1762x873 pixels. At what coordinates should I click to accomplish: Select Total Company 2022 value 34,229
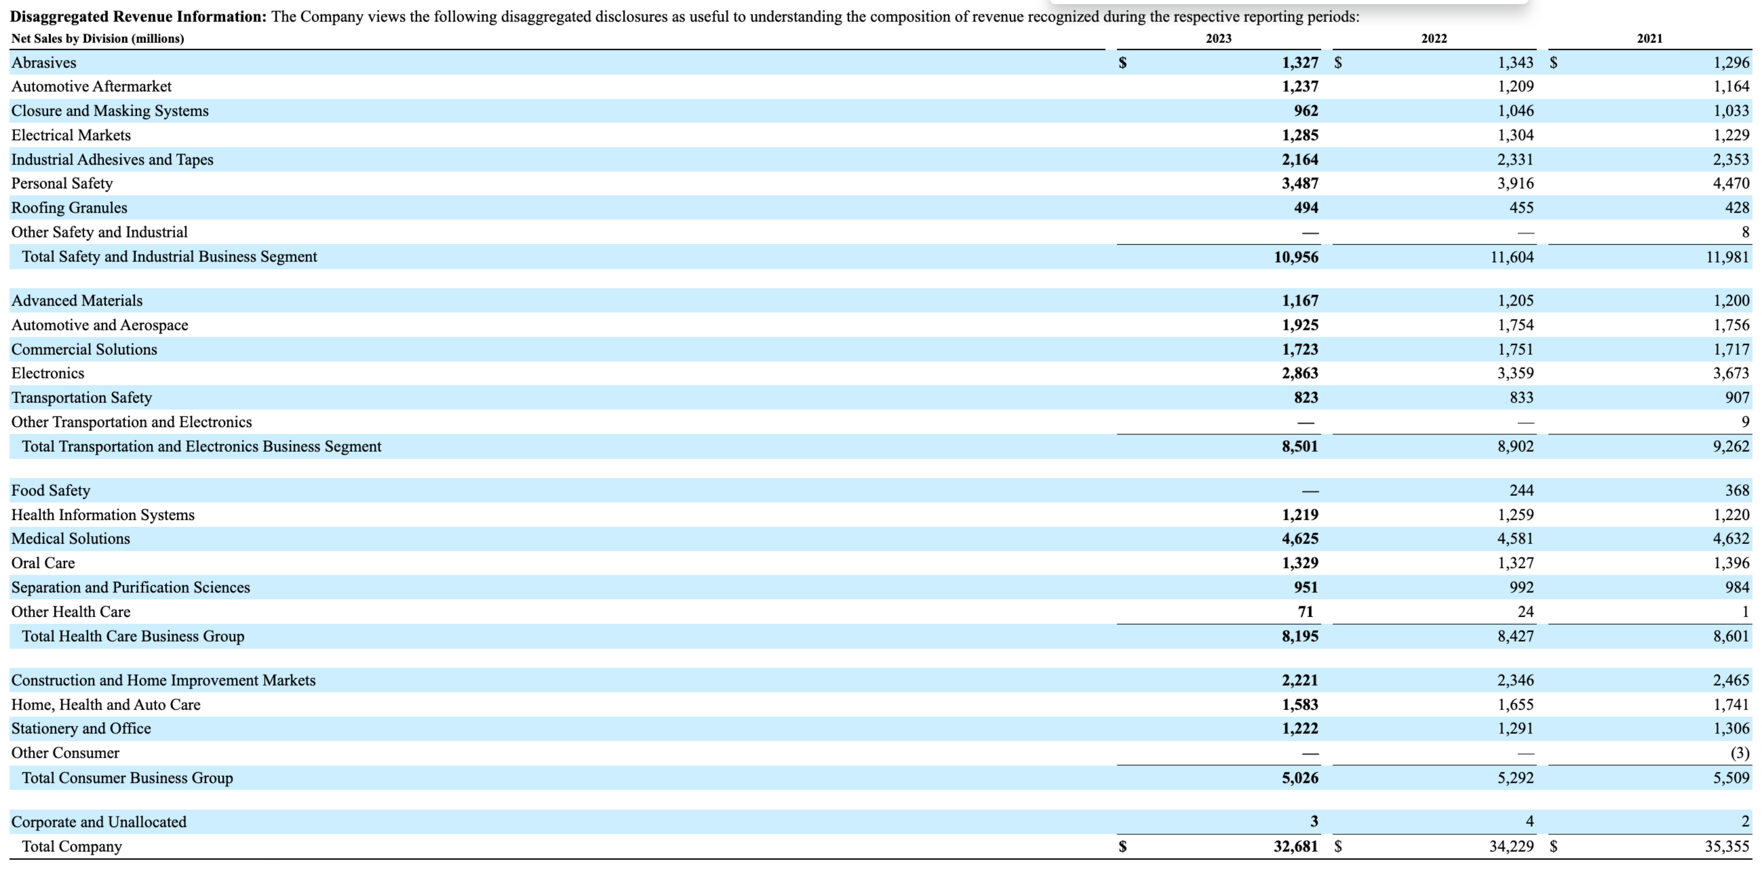pyautogui.click(x=1512, y=846)
